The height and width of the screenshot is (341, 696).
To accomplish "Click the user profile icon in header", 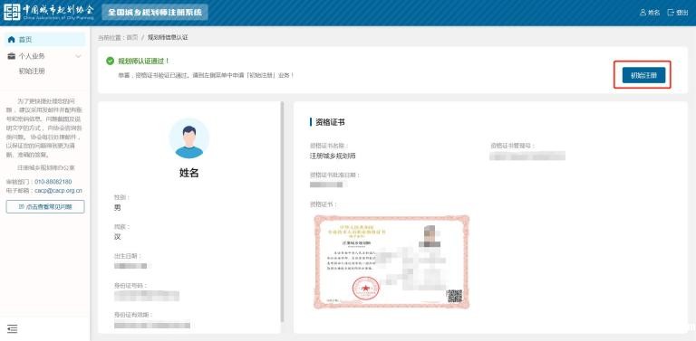I will click(643, 13).
